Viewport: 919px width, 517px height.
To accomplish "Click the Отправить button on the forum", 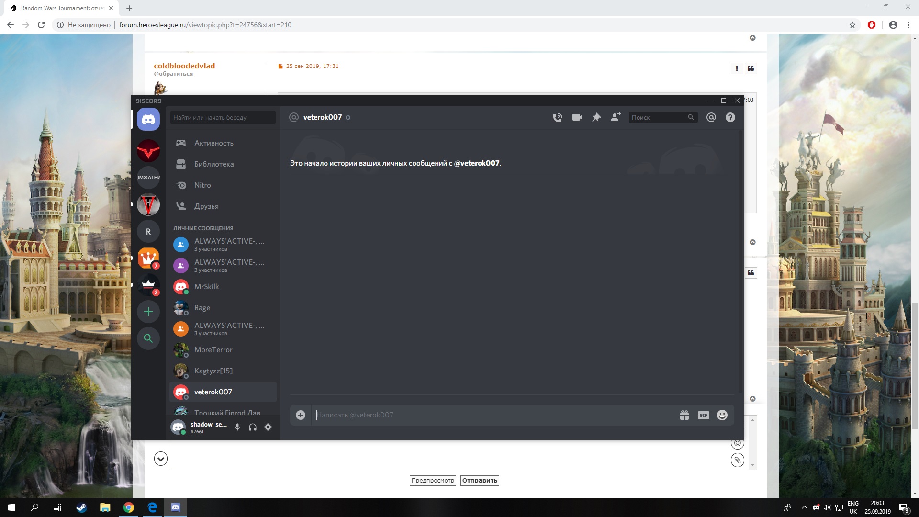I will pos(480,481).
